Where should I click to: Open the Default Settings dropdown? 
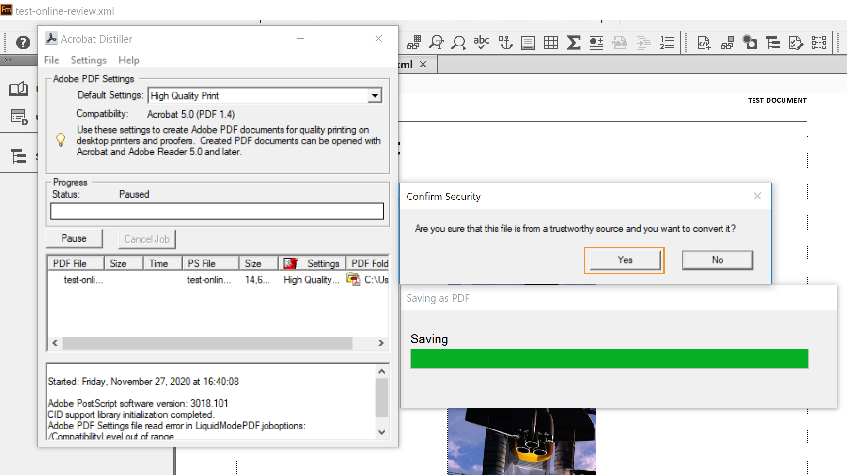pos(375,95)
